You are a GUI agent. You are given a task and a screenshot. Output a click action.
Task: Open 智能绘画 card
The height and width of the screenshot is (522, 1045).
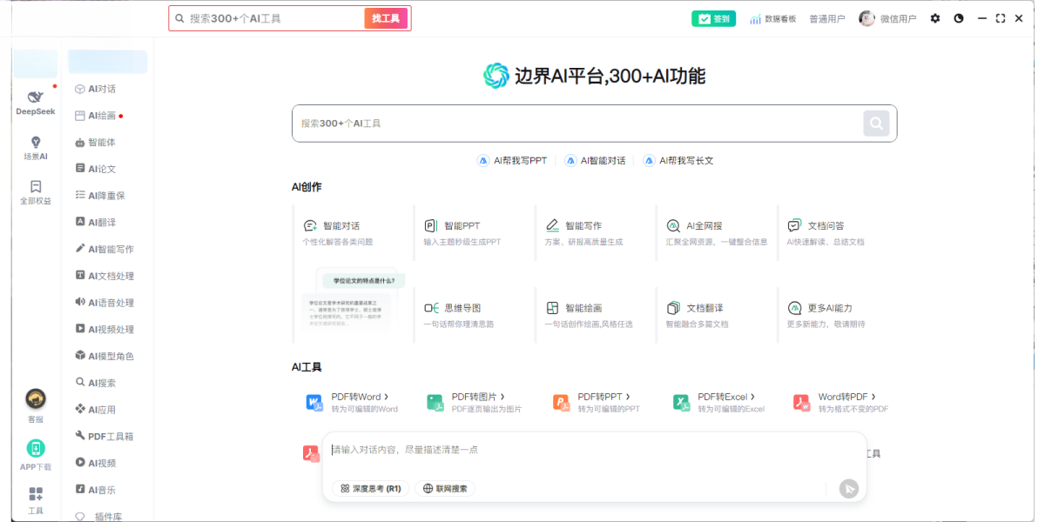(x=594, y=316)
